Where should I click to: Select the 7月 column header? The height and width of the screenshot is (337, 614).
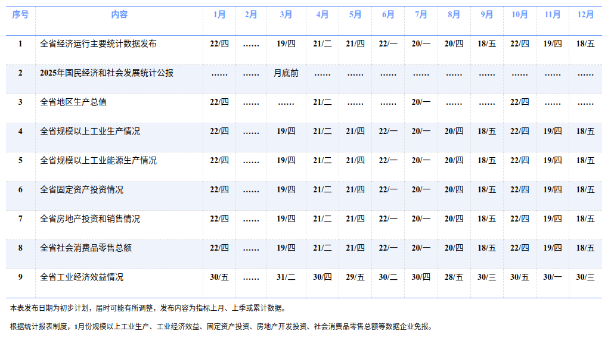click(x=421, y=15)
